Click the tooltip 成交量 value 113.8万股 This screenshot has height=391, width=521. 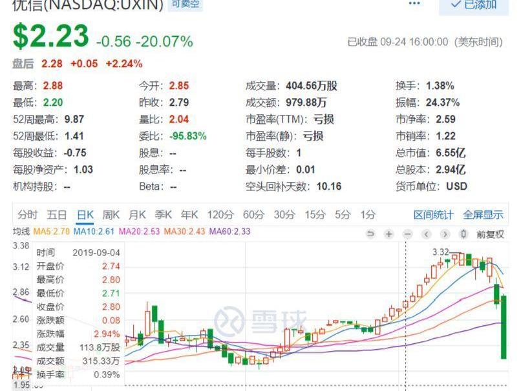click(x=100, y=348)
